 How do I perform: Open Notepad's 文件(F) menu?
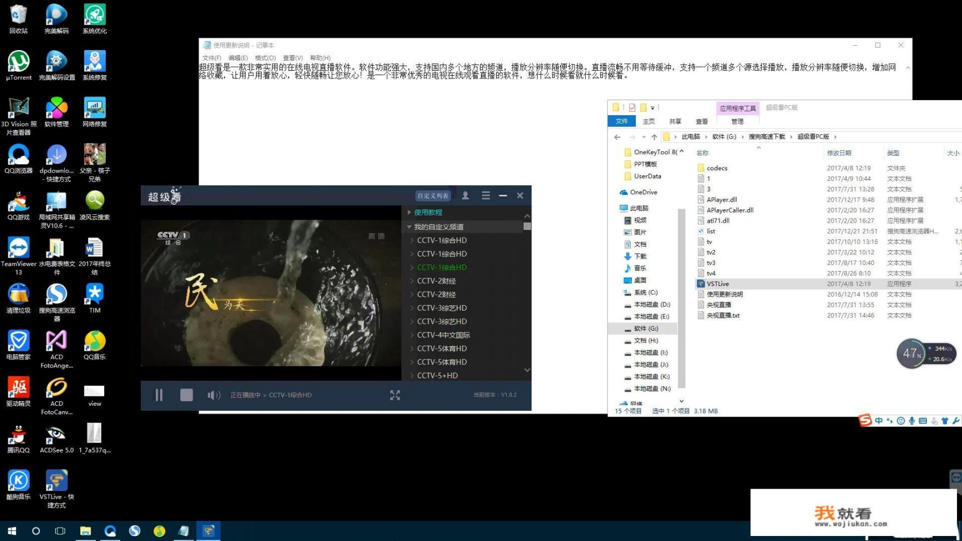(x=212, y=58)
